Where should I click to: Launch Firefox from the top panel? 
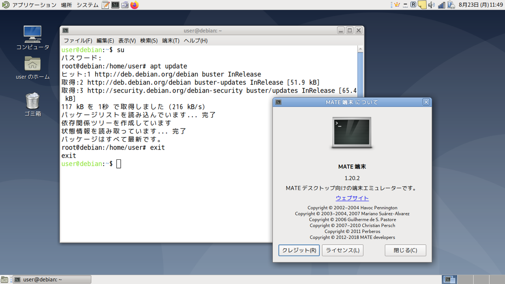(x=135, y=5)
